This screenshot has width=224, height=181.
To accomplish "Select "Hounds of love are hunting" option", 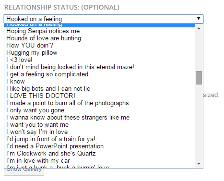I will click(x=99, y=38).
